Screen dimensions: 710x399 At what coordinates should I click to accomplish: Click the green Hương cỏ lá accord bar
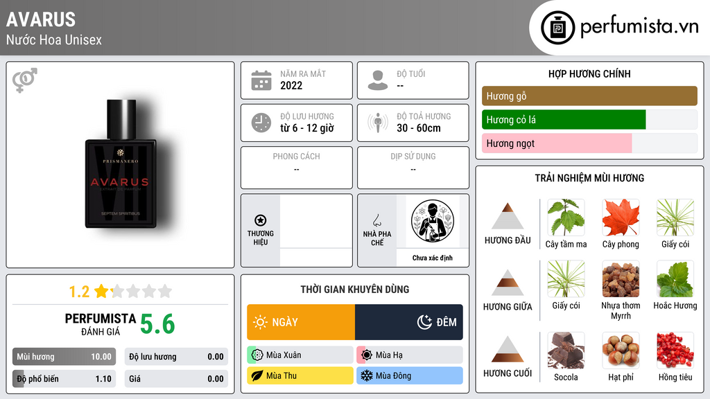[564, 120]
